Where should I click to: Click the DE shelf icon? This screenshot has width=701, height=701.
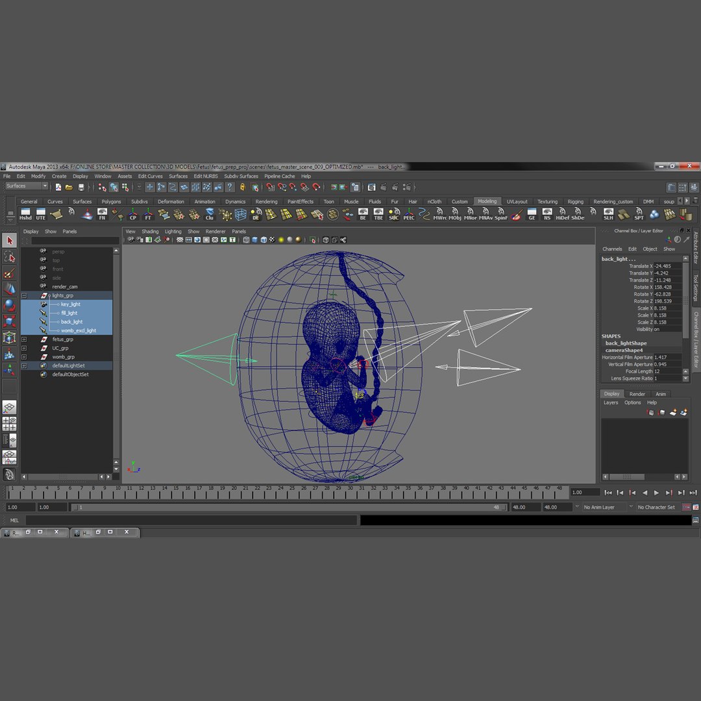click(256, 214)
